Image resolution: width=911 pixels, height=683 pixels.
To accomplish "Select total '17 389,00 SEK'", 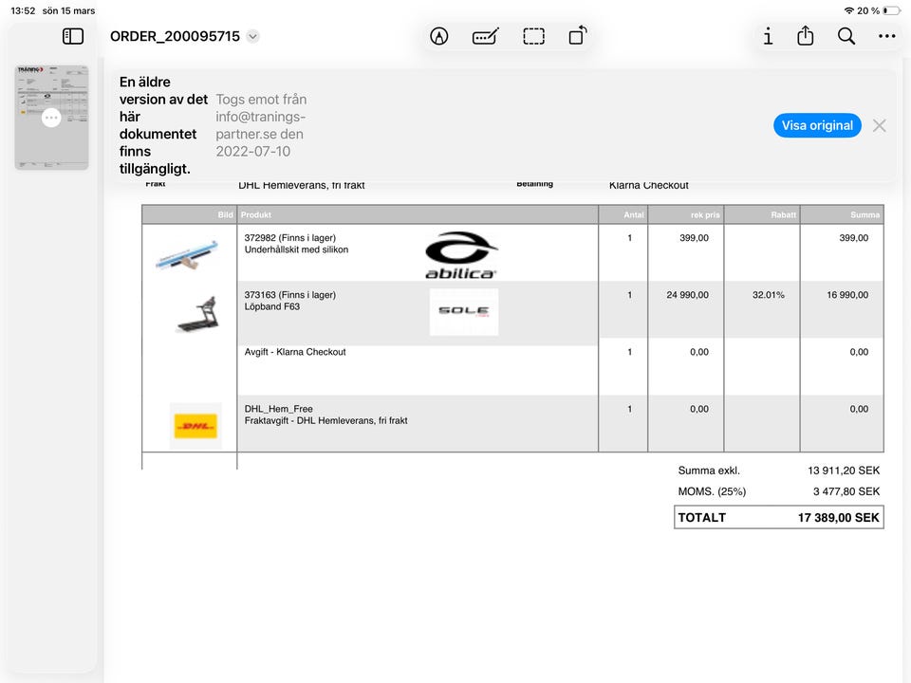I will coord(838,518).
